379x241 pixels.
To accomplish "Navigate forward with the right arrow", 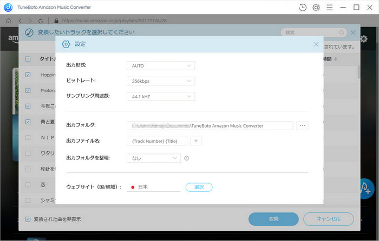I will tap(30, 21).
